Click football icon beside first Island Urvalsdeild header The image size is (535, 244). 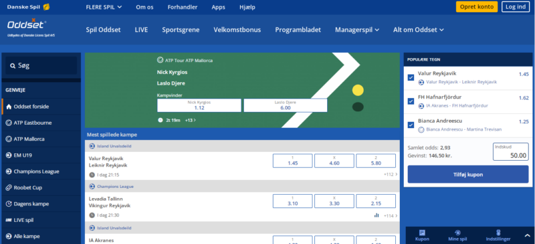pyautogui.click(x=92, y=146)
